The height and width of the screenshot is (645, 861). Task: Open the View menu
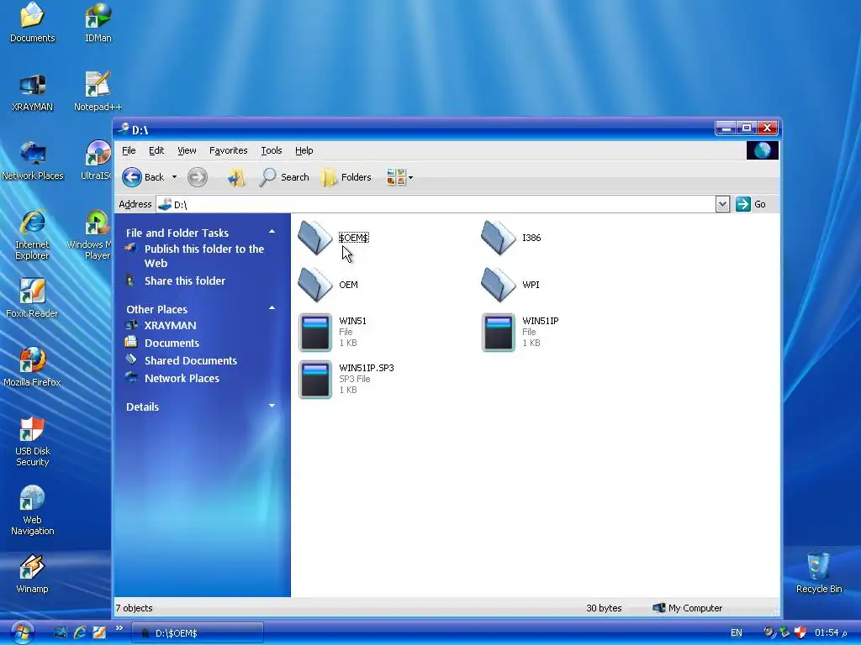(x=187, y=150)
